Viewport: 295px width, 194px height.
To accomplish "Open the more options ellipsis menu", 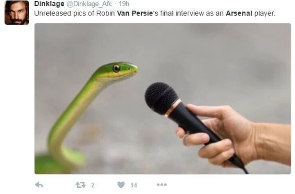I will [162, 185].
